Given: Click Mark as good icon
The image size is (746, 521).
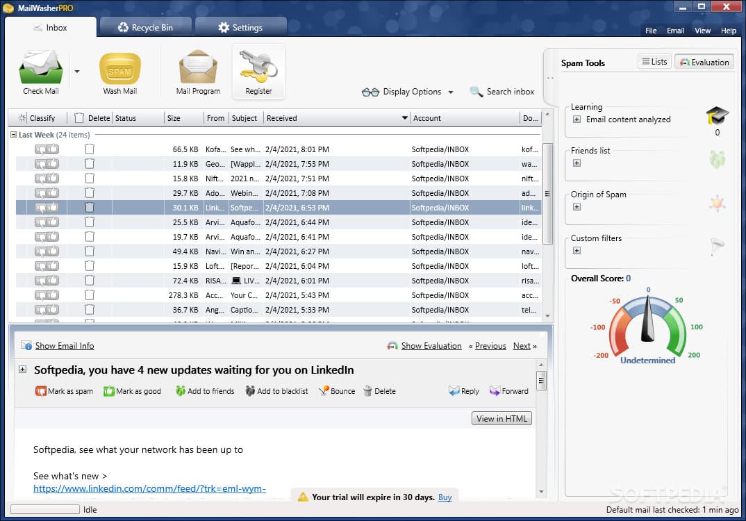Looking at the screenshot, I should pyautogui.click(x=109, y=391).
